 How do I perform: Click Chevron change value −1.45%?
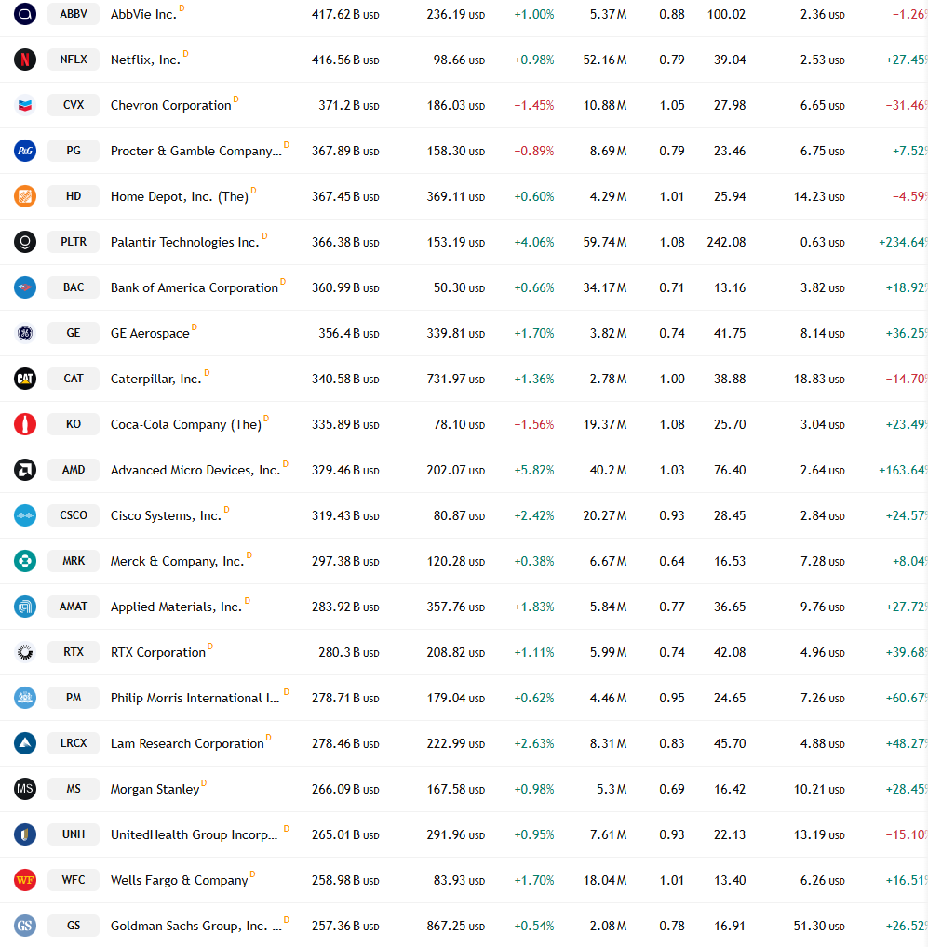click(x=534, y=105)
